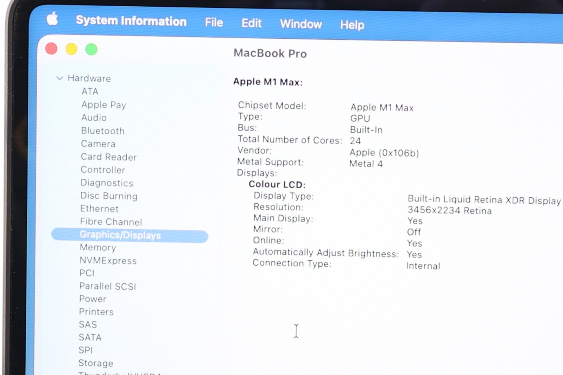Click the red close window button

click(51, 49)
